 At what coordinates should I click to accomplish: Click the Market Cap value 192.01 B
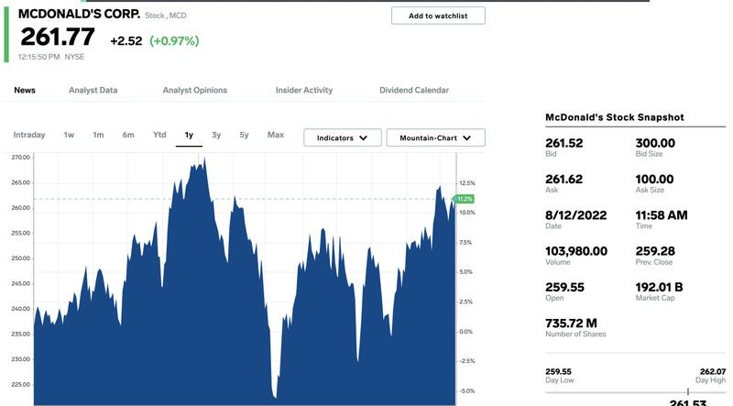[659, 287]
